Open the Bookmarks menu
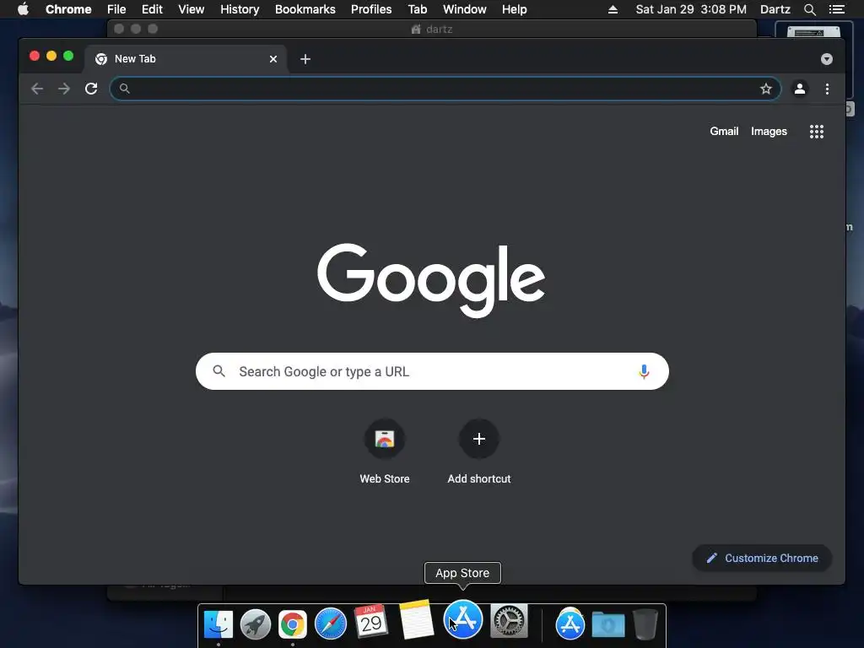This screenshot has width=864, height=648. click(x=305, y=9)
